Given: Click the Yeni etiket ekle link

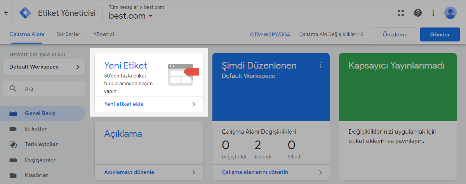Looking at the screenshot, I should (x=124, y=104).
